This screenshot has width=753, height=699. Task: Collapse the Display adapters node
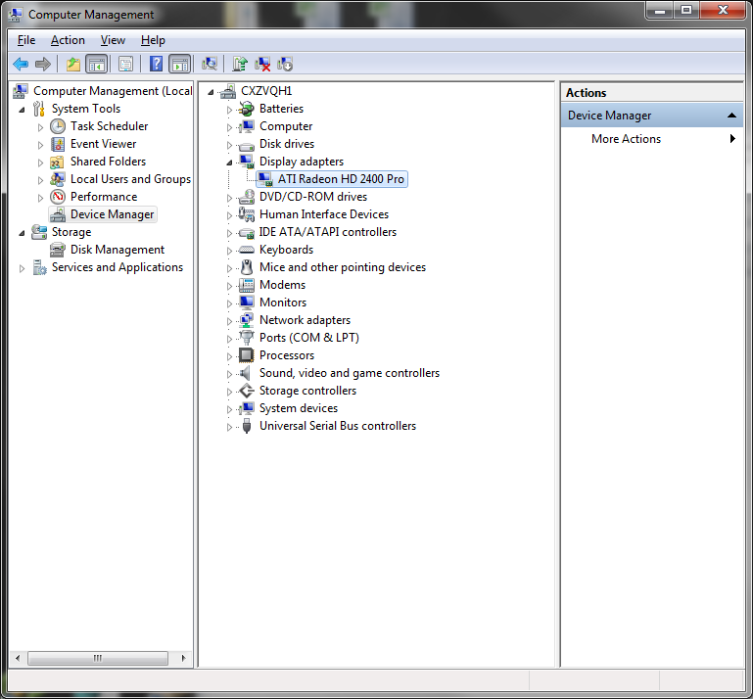point(230,162)
